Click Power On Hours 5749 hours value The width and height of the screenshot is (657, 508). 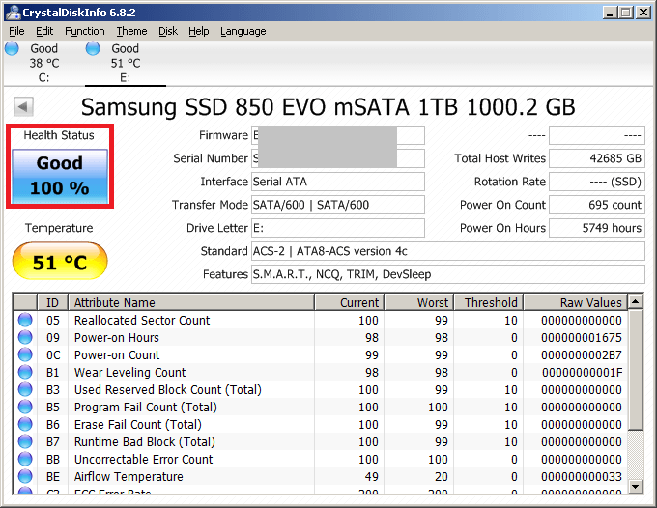[x=597, y=228]
